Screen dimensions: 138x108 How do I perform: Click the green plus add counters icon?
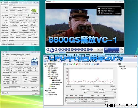click(x=75, y=64)
